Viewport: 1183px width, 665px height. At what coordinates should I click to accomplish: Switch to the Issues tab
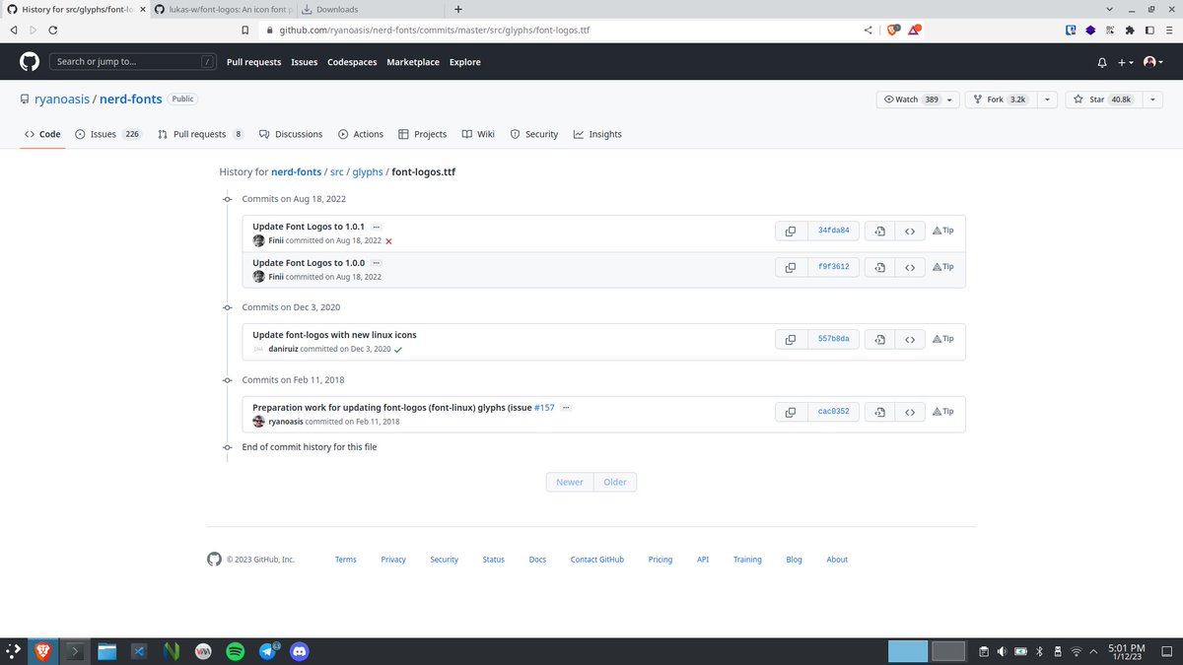(108, 134)
